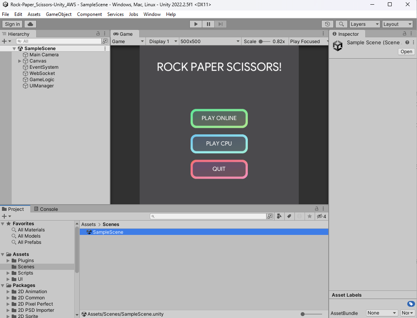Click PLAY ONLINE game button
Viewport: 417px width, 318px height.
point(219,118)
